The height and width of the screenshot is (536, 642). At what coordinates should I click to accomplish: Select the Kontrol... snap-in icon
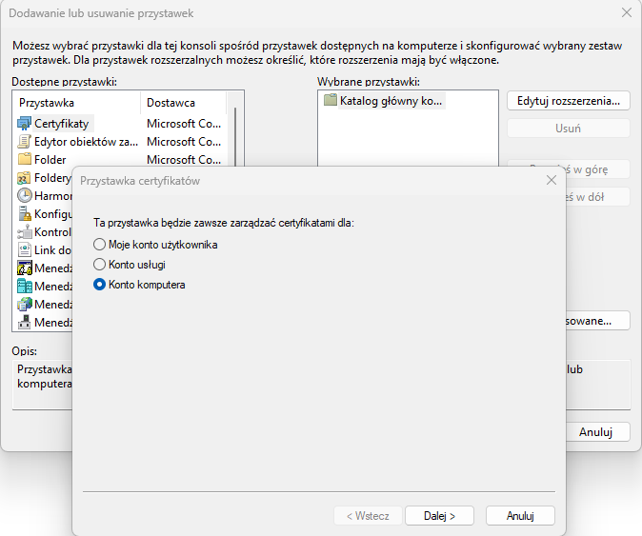[x=25, y=232]
